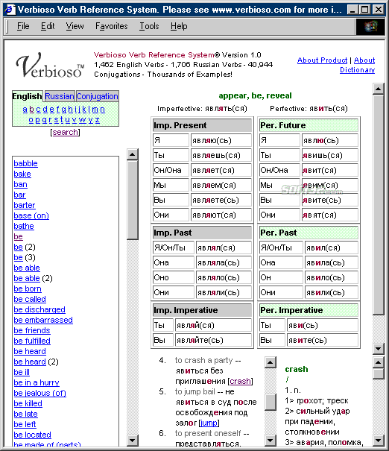Open the verb be killed
Image resolution: width=389 pixels, height=451 pixels.
[x=28, y=403]
